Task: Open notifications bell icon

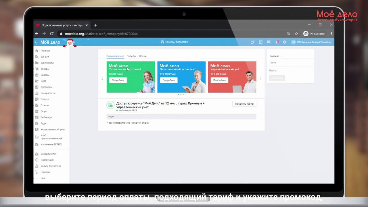Action: 277,42
